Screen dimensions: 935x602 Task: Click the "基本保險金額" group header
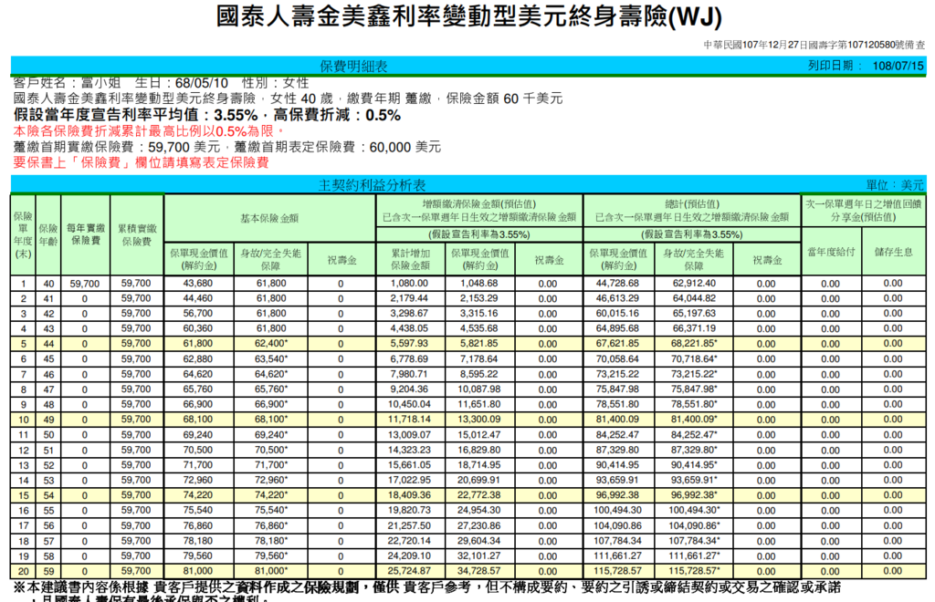(x=269, y=219)
